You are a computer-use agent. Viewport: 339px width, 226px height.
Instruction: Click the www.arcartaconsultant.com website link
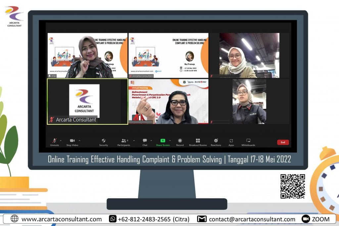[61, 219]
